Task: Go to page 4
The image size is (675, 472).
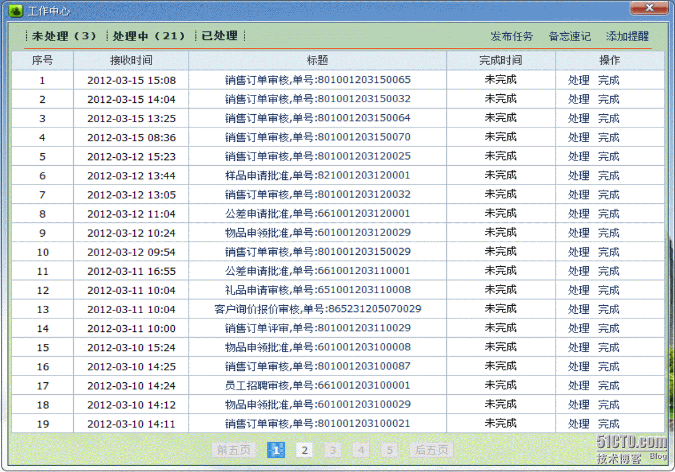Action: pos(361,450)
